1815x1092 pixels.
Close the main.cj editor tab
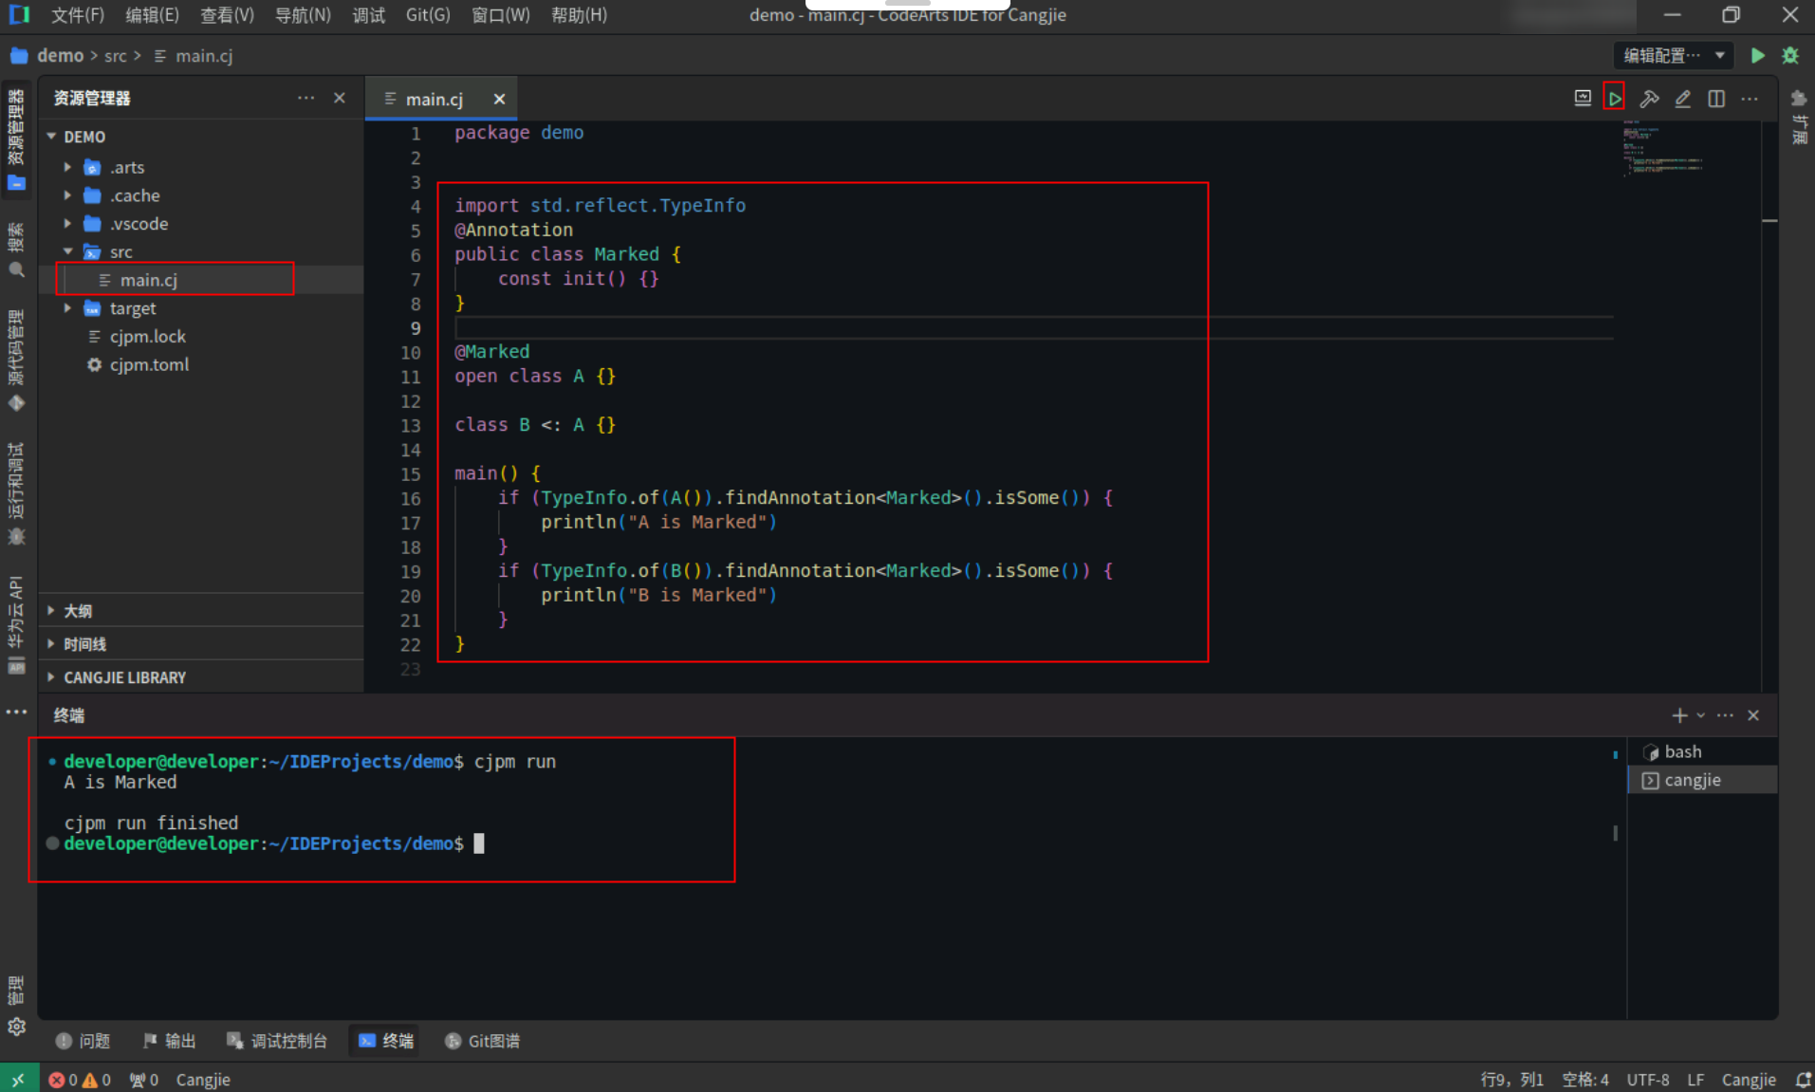[499, 99]
